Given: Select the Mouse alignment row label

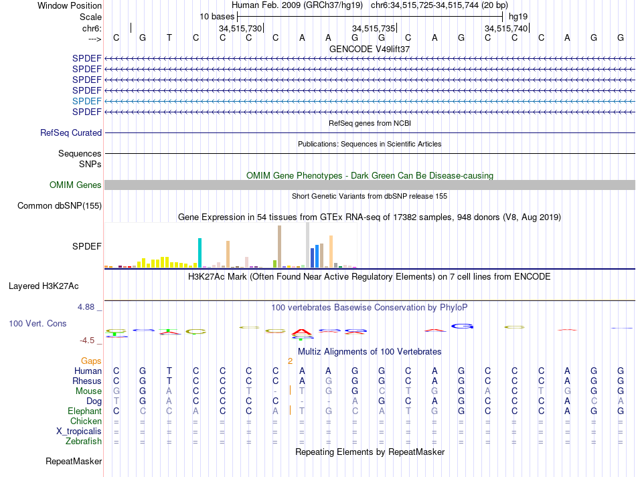Looking at the screenshot, I should pyautogui.click(x=88, y=391).
